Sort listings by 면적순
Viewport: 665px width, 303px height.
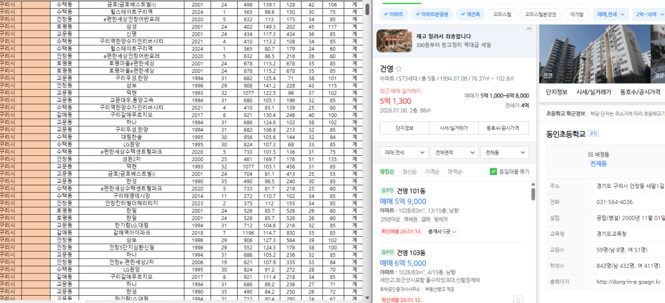click(x=455, y=172)
